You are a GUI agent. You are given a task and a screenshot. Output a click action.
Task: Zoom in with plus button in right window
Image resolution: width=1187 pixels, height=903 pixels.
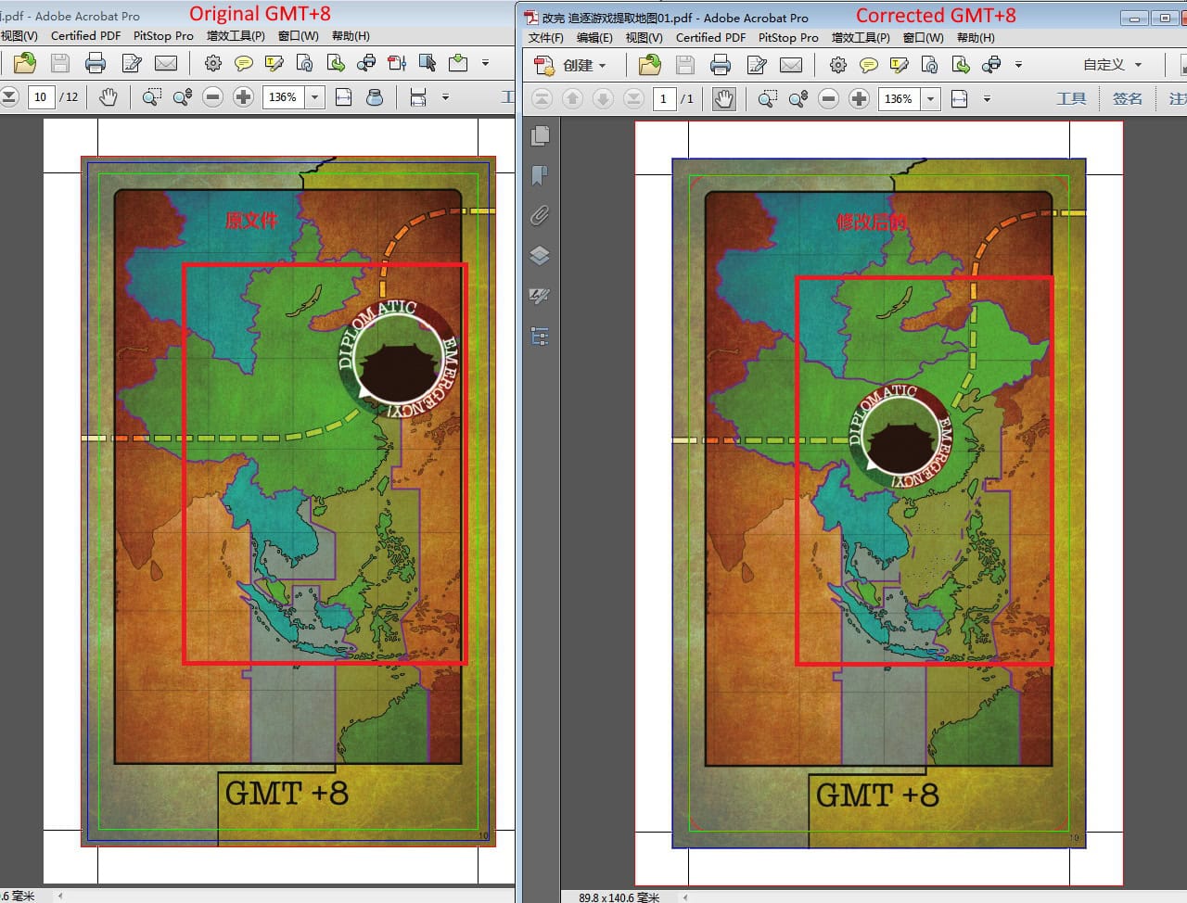tap(860, 98)
